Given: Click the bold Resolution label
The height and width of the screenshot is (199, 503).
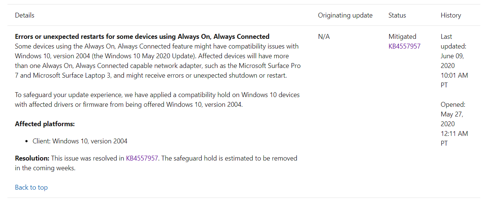Looking at the screenshot, I should (32, 158).
